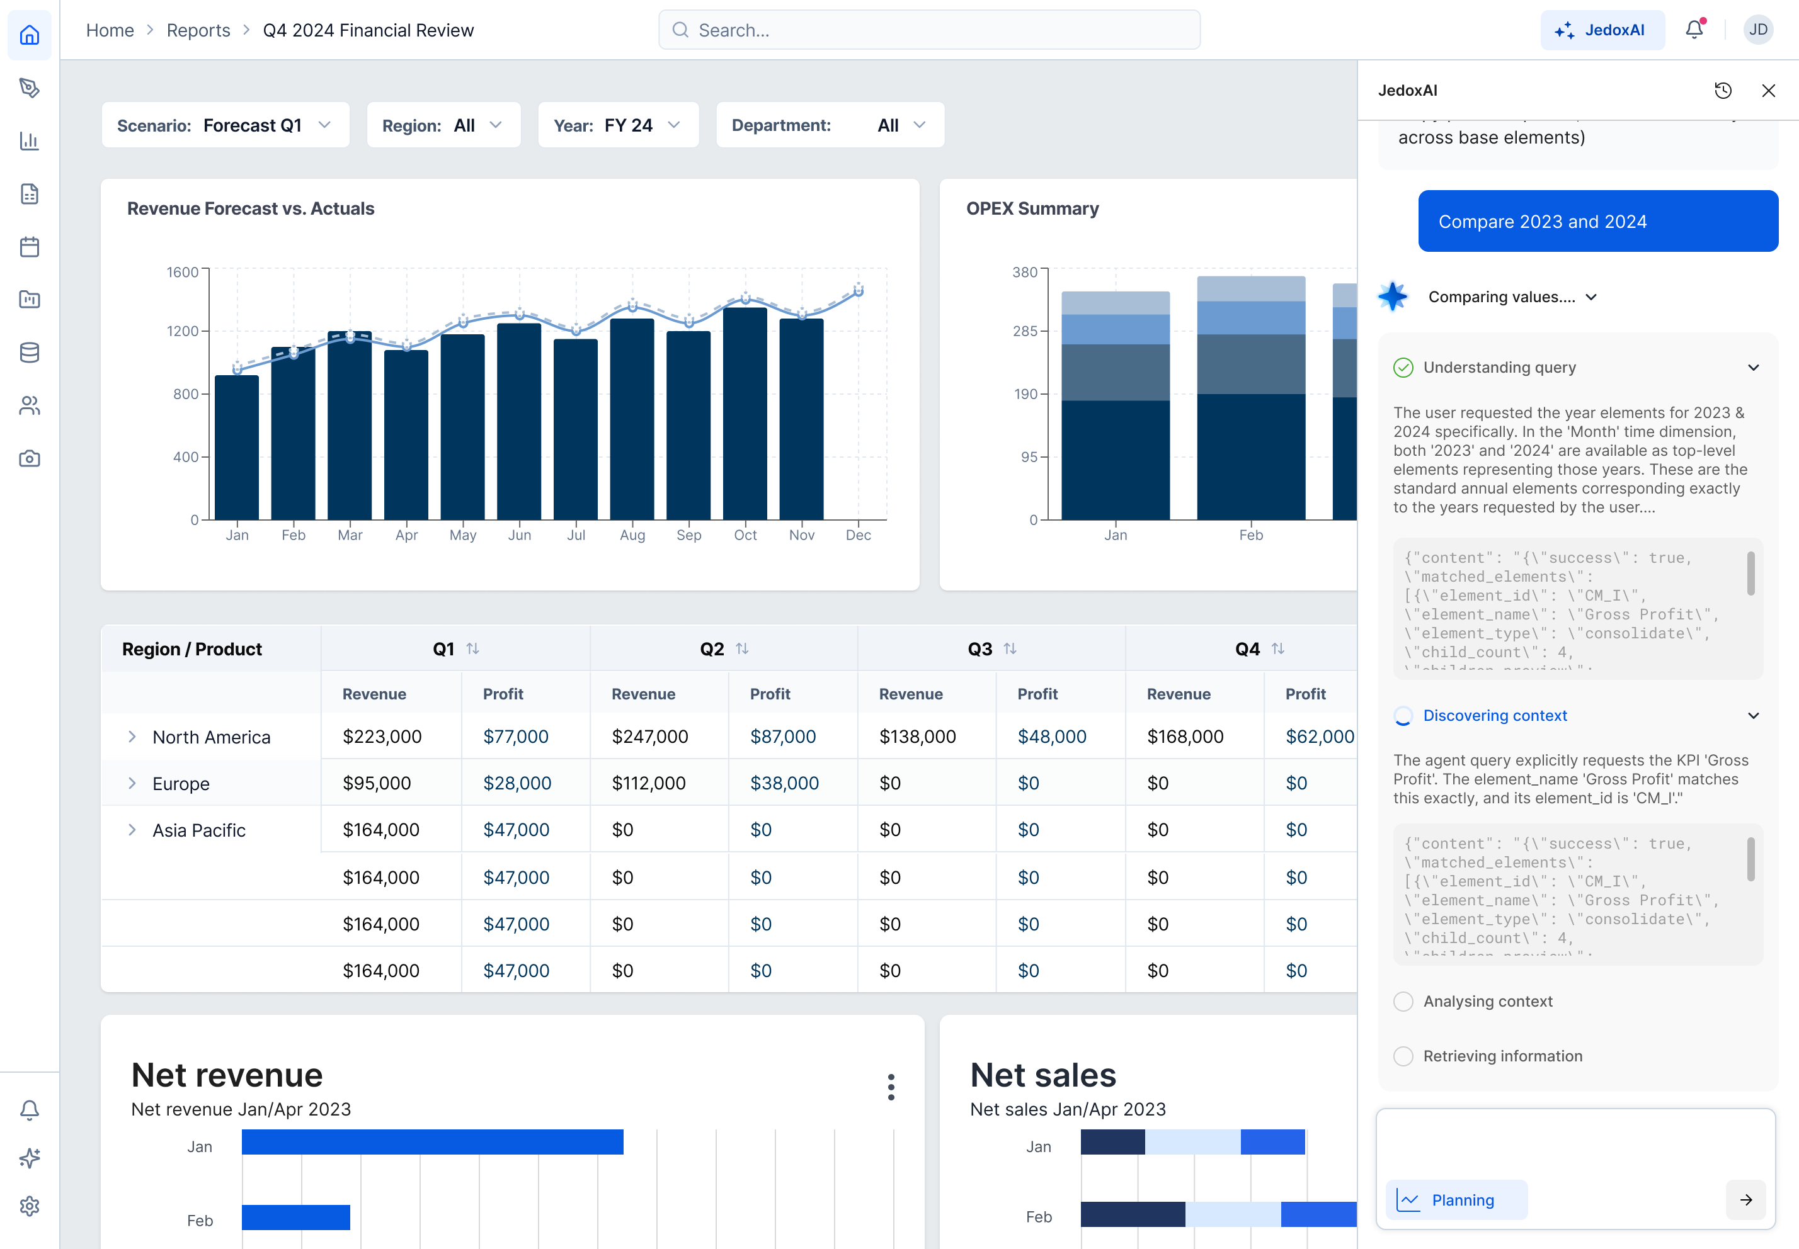Open the bar chart sidebar icon

(30, 141)
